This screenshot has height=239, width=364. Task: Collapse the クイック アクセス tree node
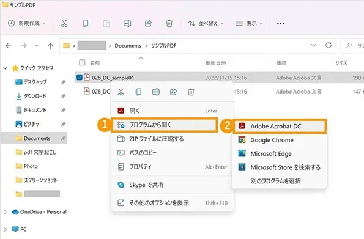tap(6, 68)
